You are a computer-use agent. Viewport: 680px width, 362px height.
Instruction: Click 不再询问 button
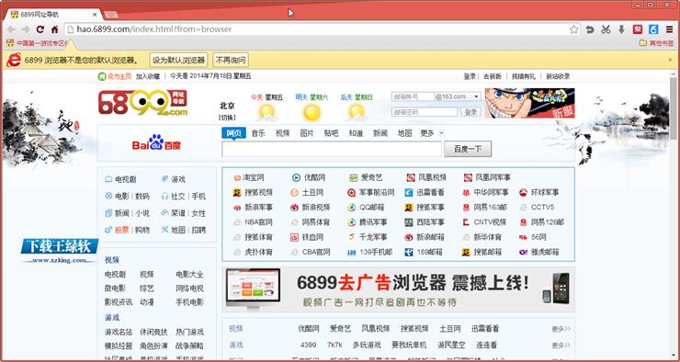point(231,60)
